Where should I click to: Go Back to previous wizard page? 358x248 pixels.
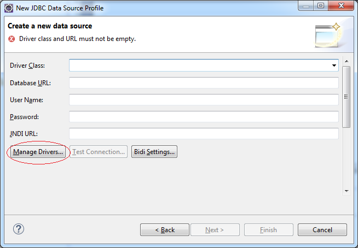tap(165, 230)
